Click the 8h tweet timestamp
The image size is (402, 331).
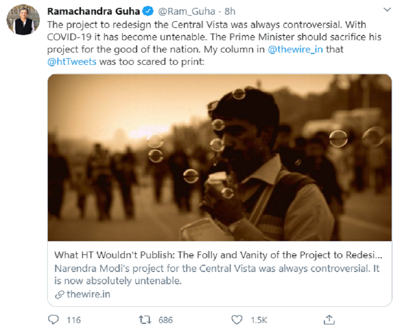(230, 11)
